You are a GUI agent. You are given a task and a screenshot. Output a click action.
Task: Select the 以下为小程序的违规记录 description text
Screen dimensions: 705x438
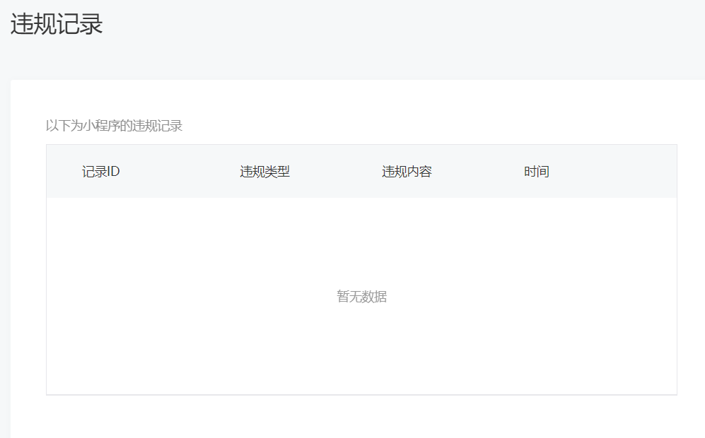click(x=115, y=126)
